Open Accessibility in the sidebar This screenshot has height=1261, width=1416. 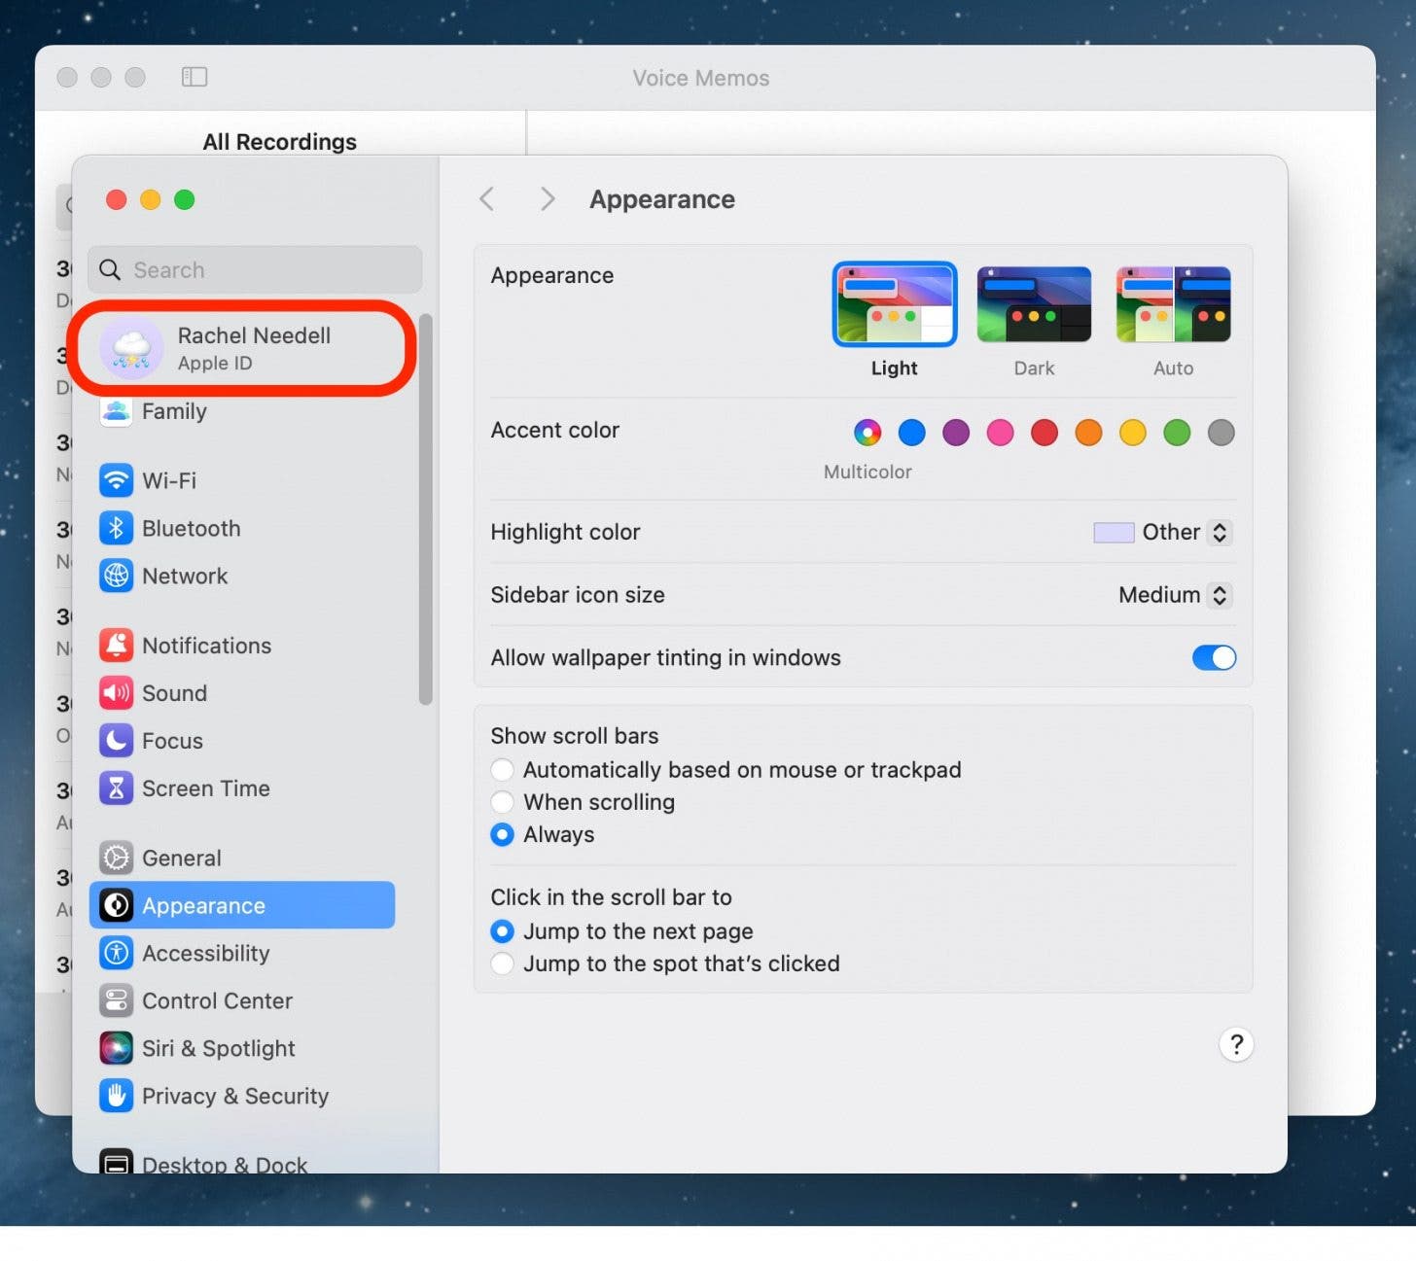205,954
